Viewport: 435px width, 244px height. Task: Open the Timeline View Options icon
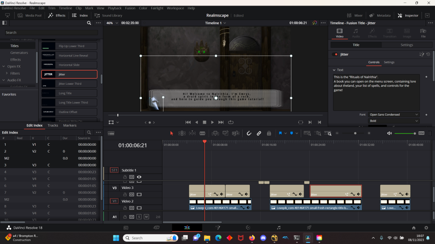coord(111,133)
